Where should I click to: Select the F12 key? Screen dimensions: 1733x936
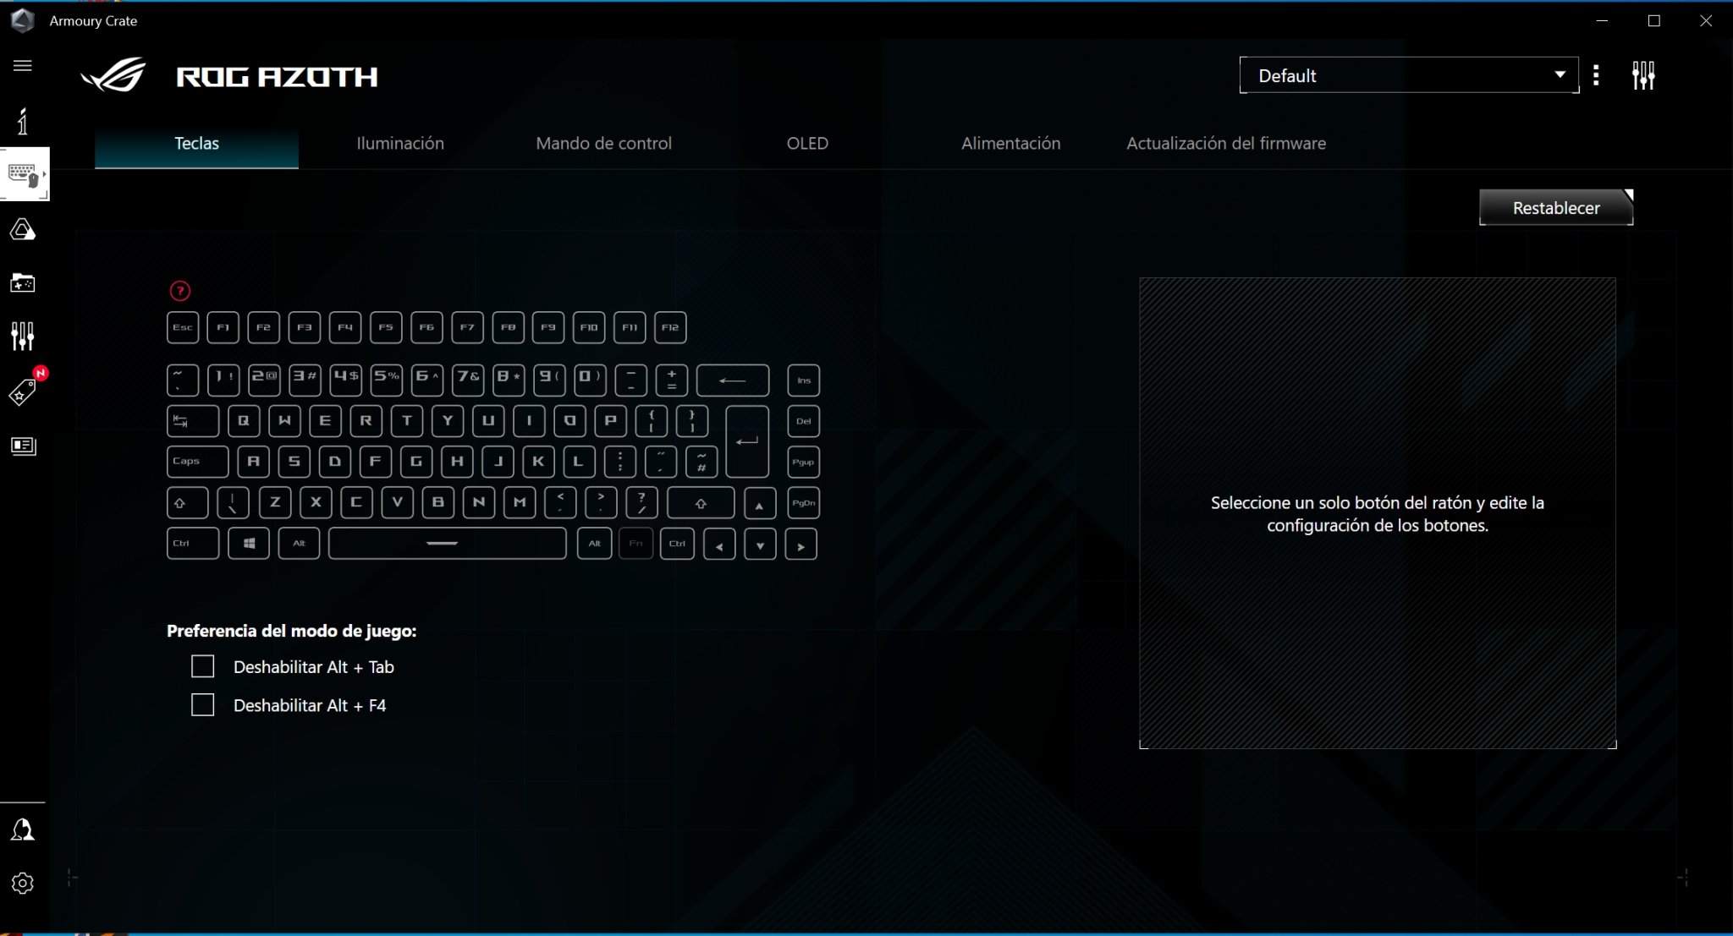click(670, 327)
